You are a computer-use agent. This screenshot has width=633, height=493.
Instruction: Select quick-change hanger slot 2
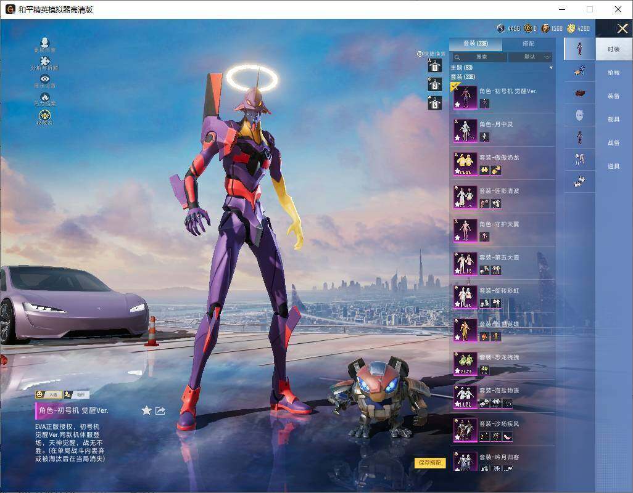pos(435,84)
